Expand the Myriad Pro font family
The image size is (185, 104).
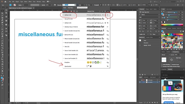click(x=63, y=19)
